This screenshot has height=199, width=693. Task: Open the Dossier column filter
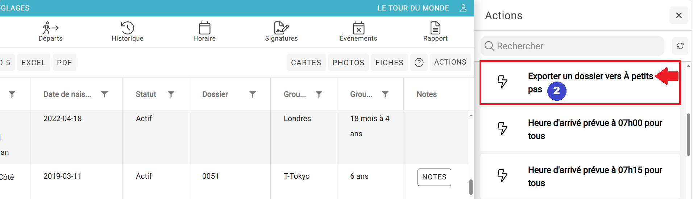tap(253, 94)
